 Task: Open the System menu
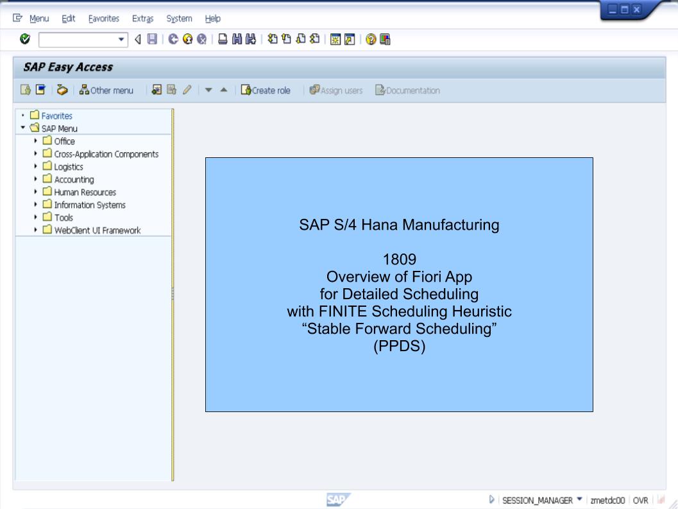tap(179, 19)
